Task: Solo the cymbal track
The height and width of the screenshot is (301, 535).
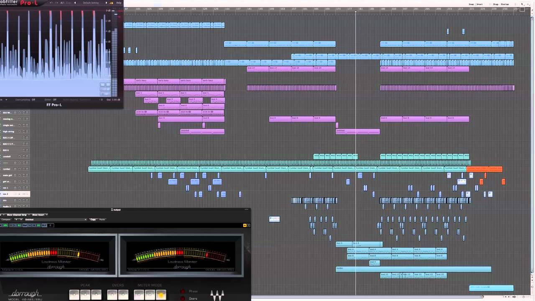Action: pyautogui.click(x=27, y=169)
